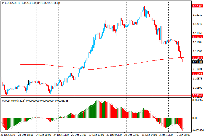The width and height of the screenshot is (204, 138).
Task: Click the 26 Dec 21:00 time axis label
Action: 79,135
